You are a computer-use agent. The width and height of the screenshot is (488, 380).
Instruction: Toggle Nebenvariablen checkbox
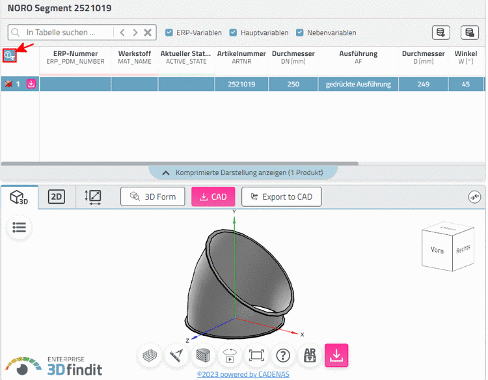pyautogui.click(x=300, y=33)
